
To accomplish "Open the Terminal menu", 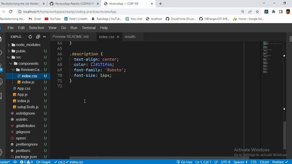I will [89, 28].
